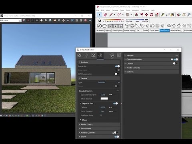This screenshot has height=144, width=192.
Task: Toggle blue channel B in frame buffer
Action: click(37, 20)
